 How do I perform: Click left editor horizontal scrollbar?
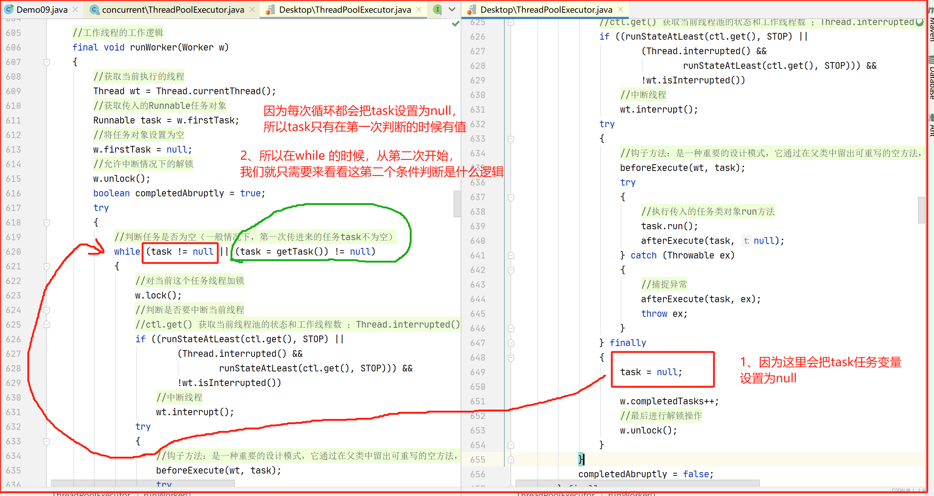pos(143,483)
